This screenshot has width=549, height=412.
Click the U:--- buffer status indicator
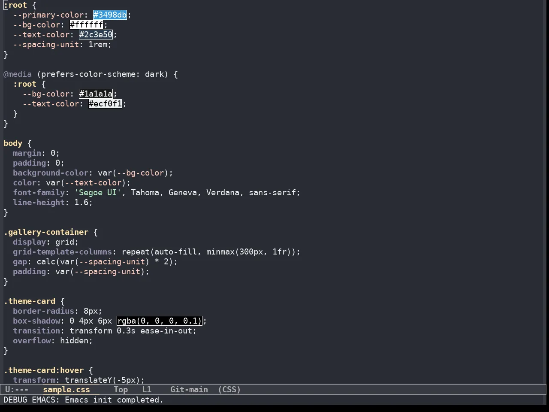tap(17, 390)
